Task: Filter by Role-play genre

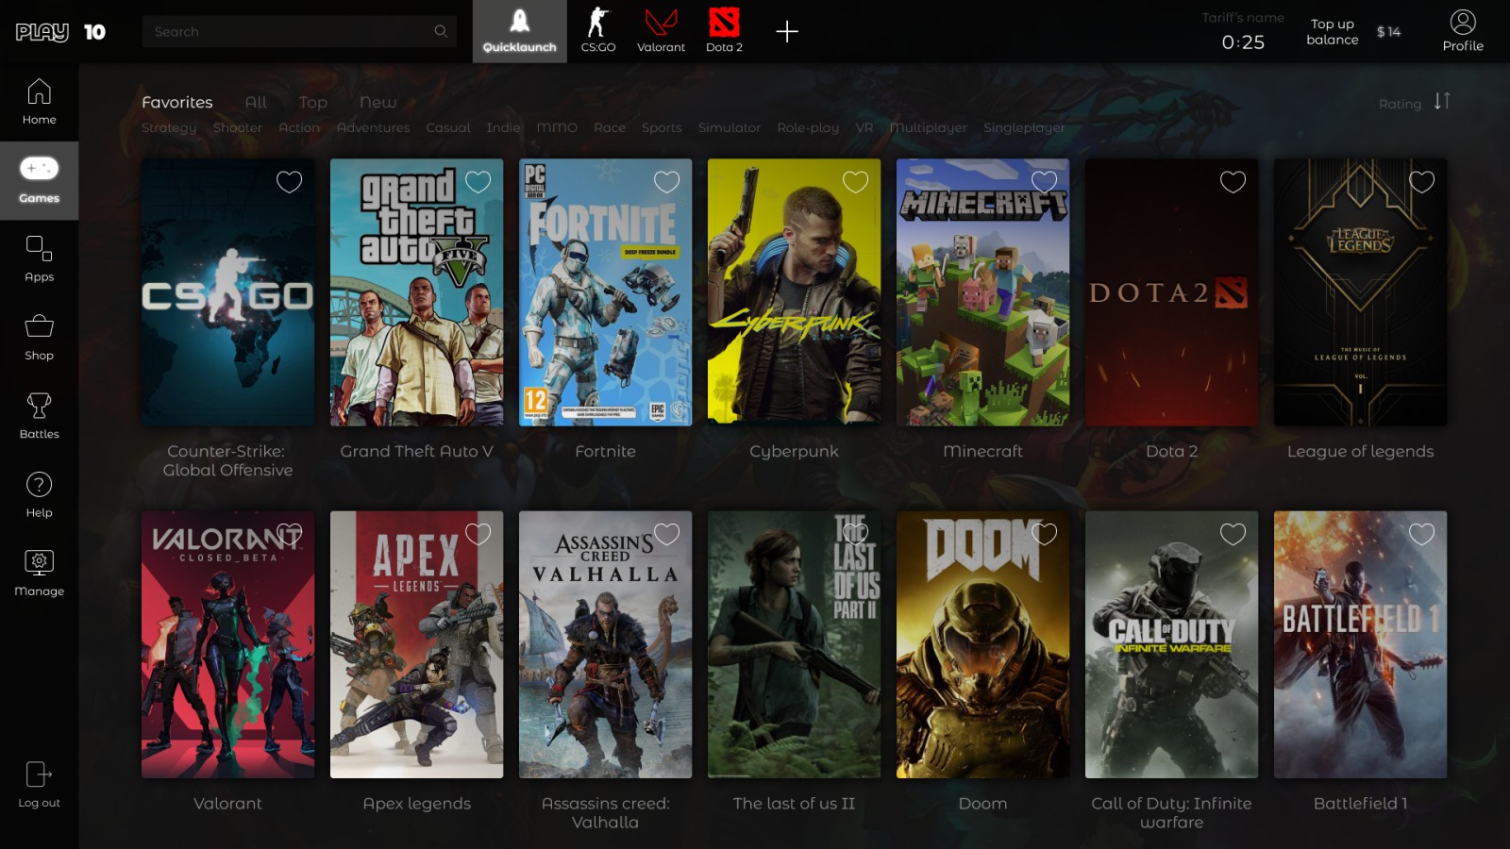Action: (808, 127)
